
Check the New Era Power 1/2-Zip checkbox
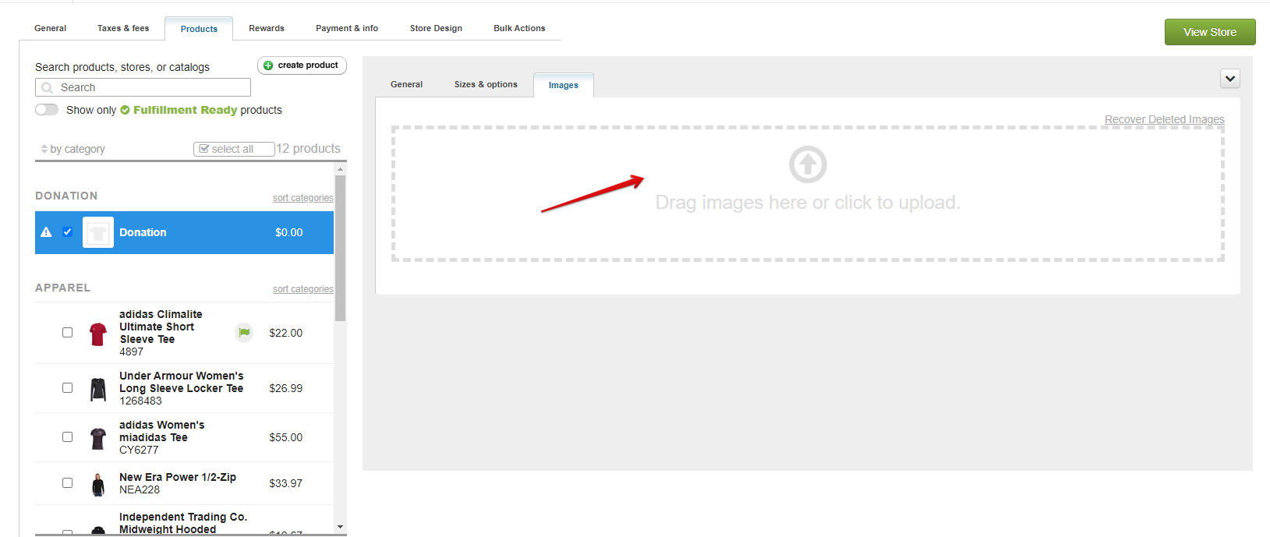click(x=68, y=483)
